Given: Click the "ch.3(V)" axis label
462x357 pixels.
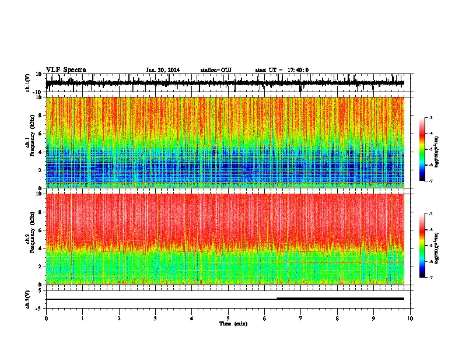Looking at the screenshot, I should pos(28,299).
